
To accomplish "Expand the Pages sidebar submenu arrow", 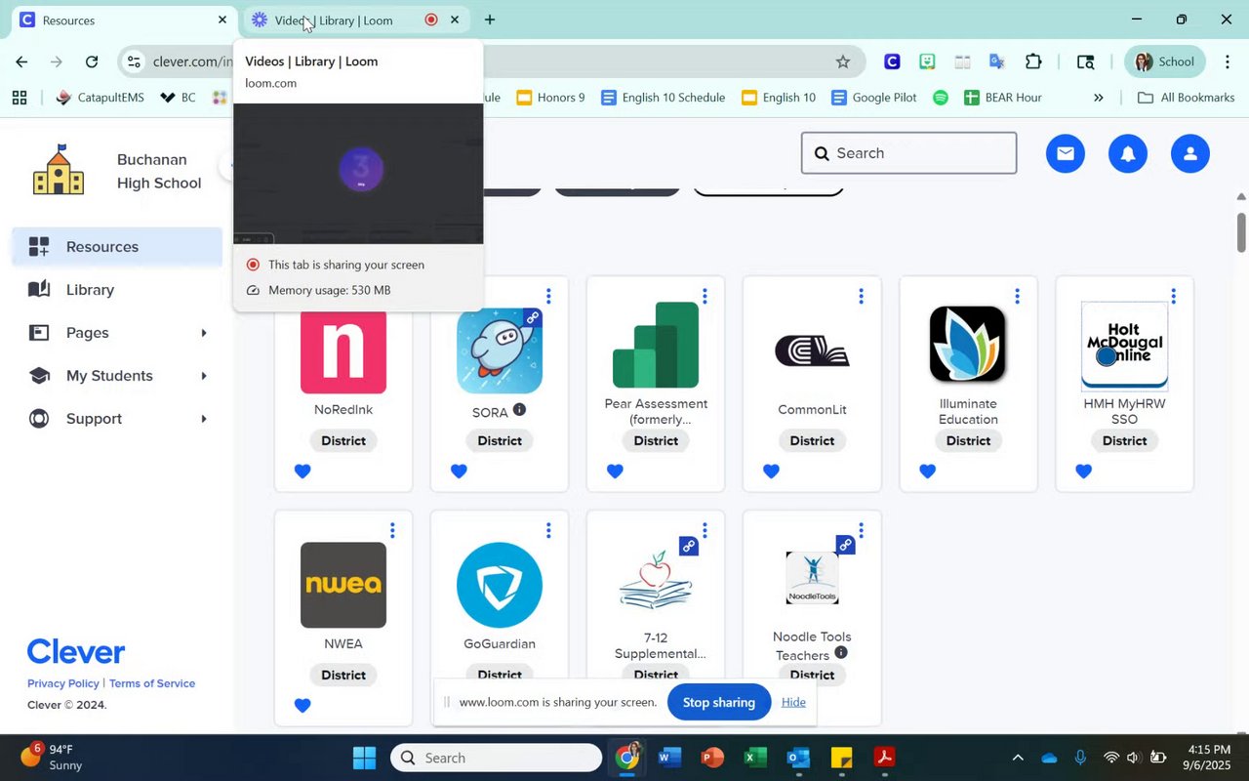I will 204,333.
